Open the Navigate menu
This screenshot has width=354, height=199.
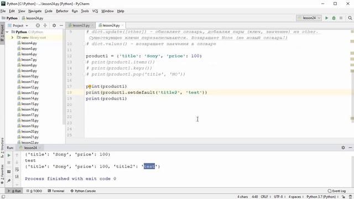pos(35,11)
